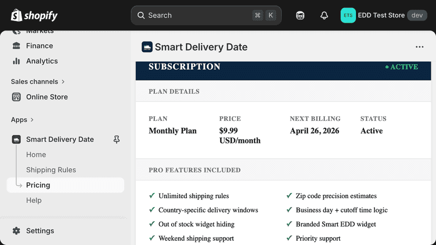Click 'Zip code precision estimates' feature
This screenshot has width=436, height=245.
(x=336, y=196)
